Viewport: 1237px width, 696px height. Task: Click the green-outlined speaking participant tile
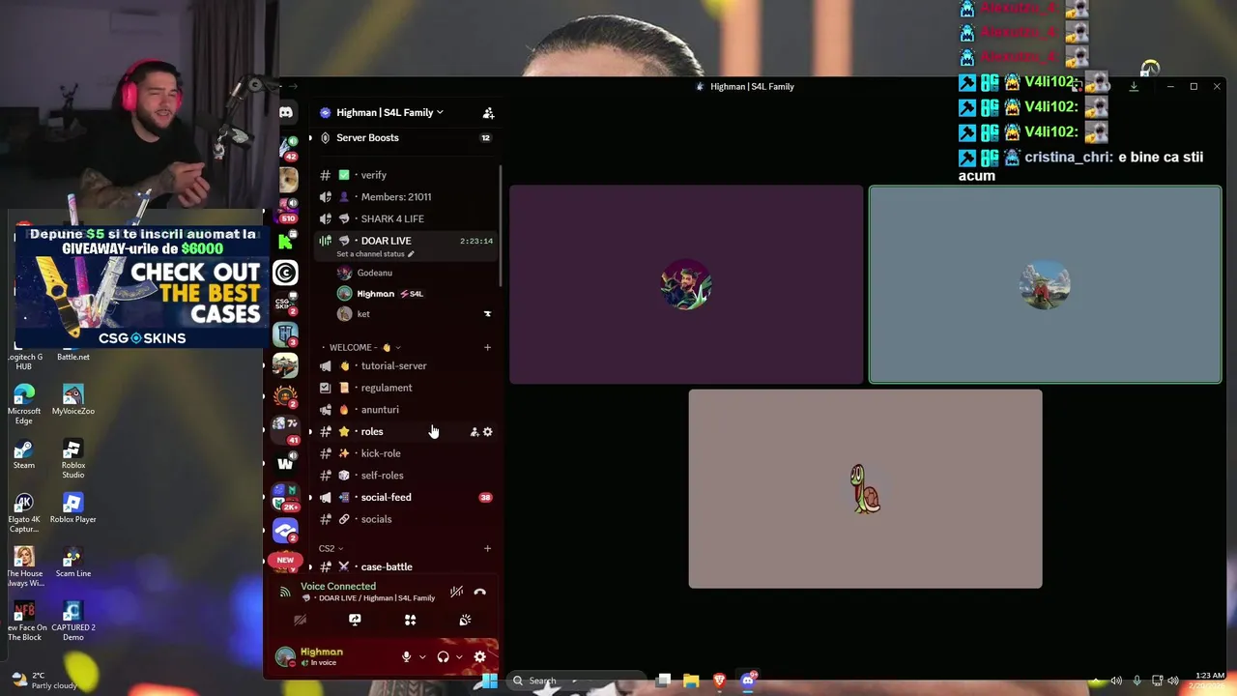(x=1045, y=285)
